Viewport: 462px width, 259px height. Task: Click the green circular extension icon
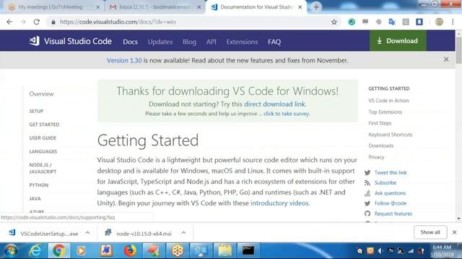tap(352, 22)
